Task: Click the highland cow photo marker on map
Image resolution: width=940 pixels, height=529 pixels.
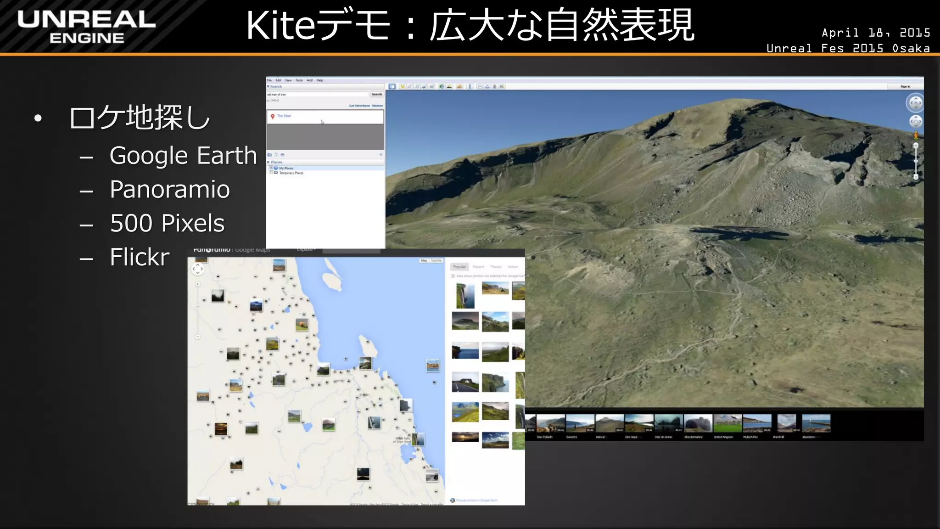Action: (302, 325)
